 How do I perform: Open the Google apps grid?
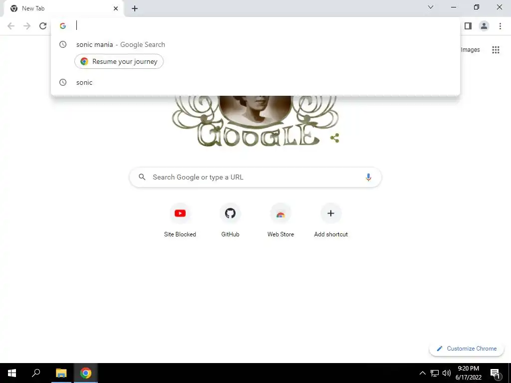coord(496,50)
